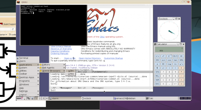Click the equals key on Calculator

click(181, 84)
